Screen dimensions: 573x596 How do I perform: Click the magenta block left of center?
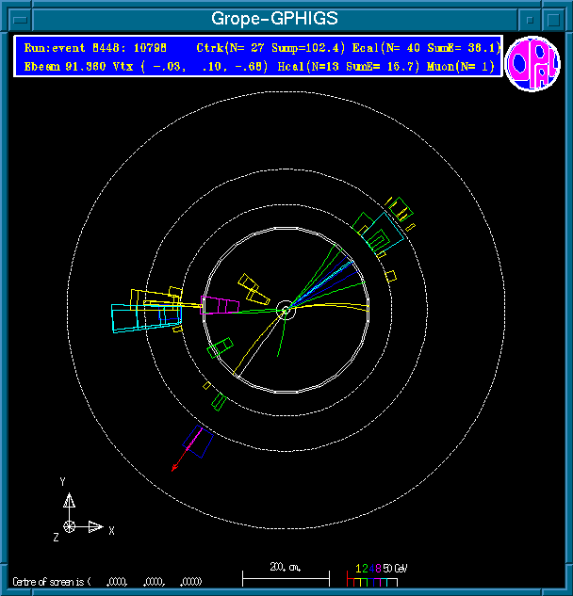coord(218,305)
